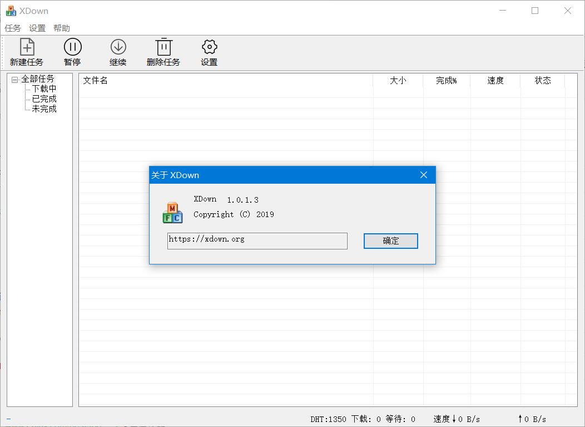Maximize the XDown main window
Viewport: 585px width, 427px height.
(535, 11)
